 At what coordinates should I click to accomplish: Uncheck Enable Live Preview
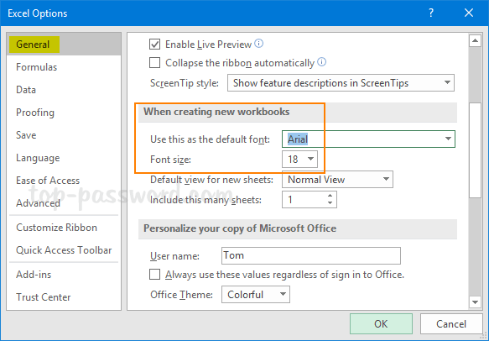[154, 44]
